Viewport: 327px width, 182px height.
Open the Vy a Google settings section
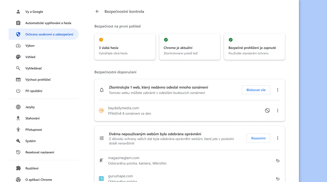coord(44,12)
